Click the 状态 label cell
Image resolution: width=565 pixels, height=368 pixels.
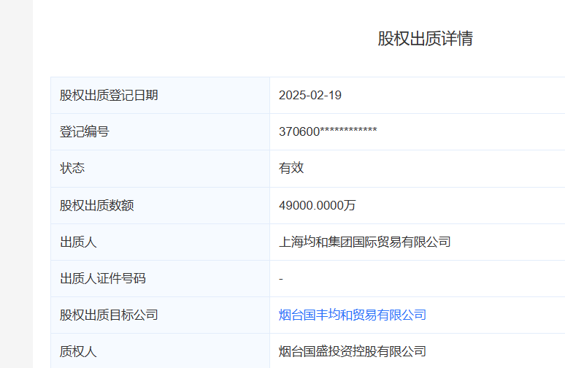pos(161,169)
